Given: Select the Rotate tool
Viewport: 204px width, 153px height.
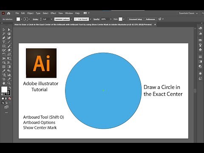Looking at the screenshot, I should click(x=4, y=54).
